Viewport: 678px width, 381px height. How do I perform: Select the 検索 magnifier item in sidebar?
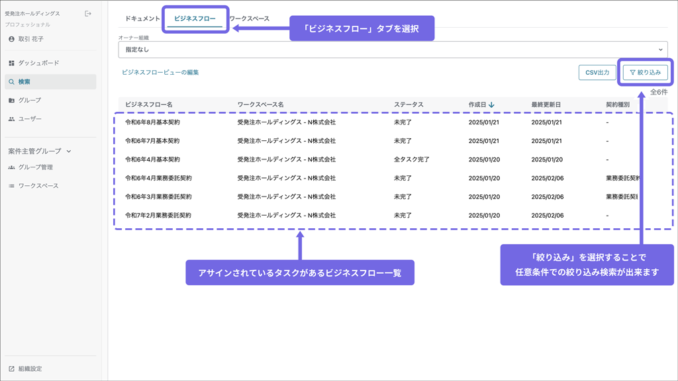(x=50, y=81)
